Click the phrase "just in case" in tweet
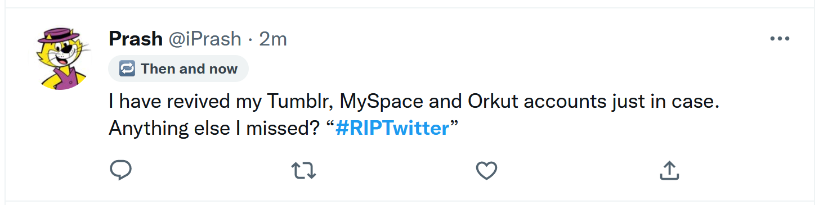819x205 pixels. tap(662, 102)
